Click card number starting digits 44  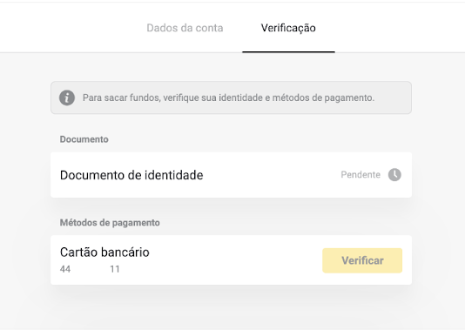[x=65, y=269]
